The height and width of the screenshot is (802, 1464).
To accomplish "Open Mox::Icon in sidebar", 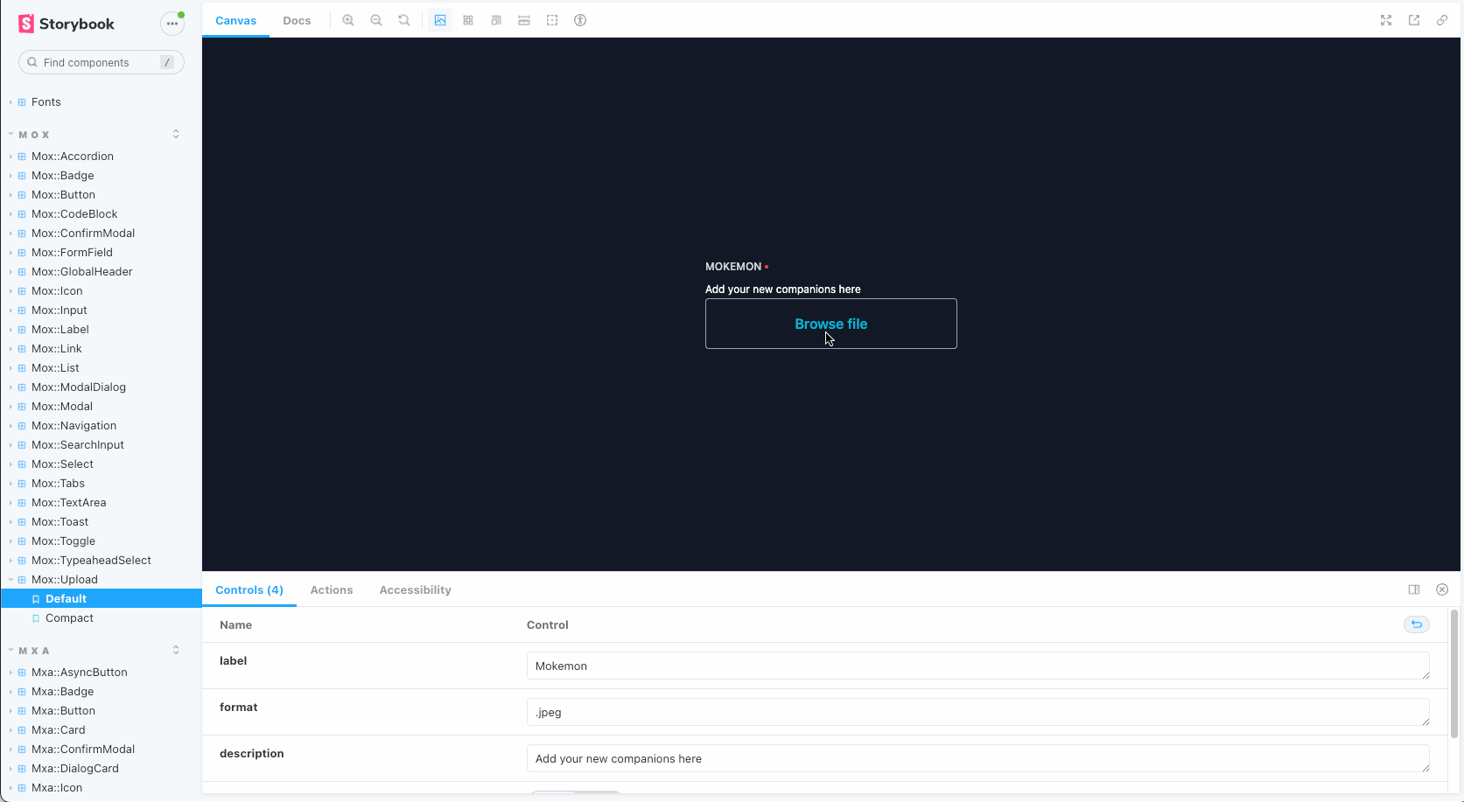I will pos(57,291).
